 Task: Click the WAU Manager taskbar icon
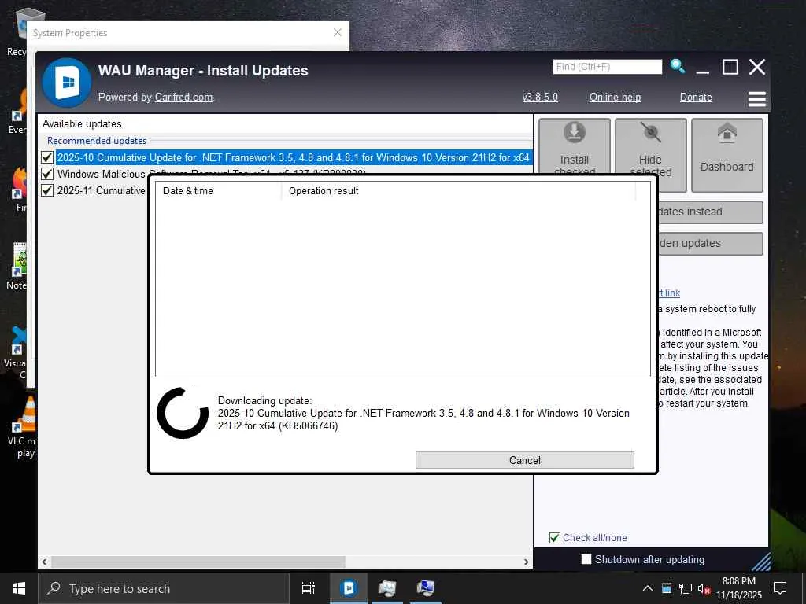[x=349, y=588]
